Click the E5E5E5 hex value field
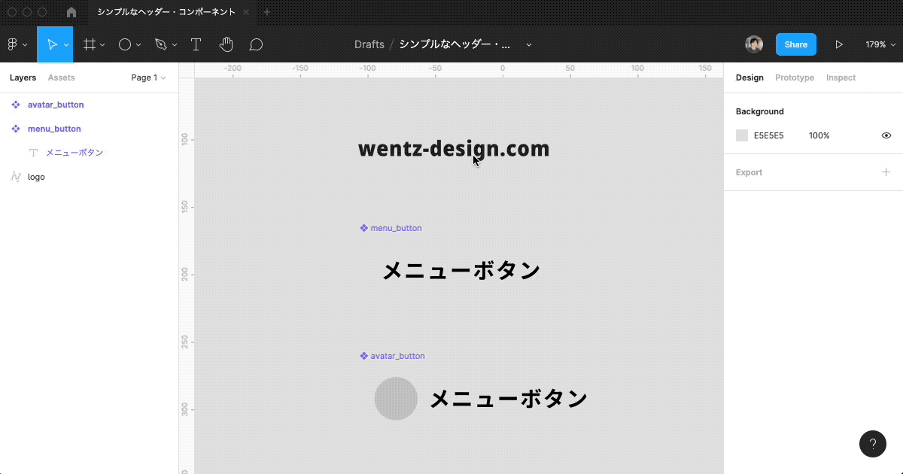Screen dimensions: 903x474 [x=769, y=135]
